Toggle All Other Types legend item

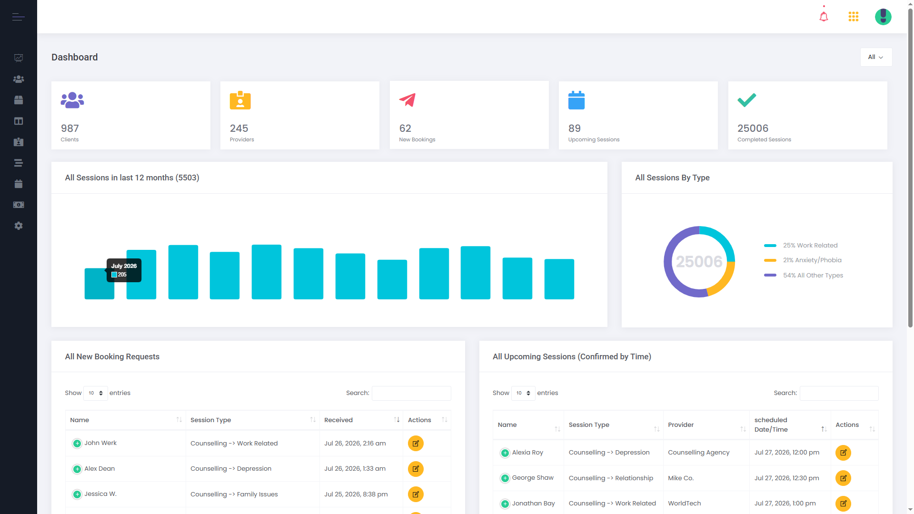804,276
